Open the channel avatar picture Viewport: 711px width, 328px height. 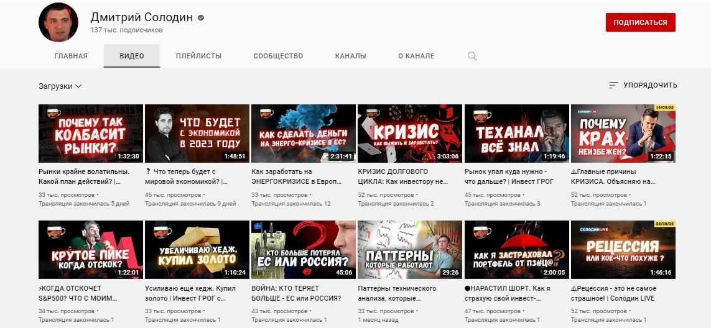pyautogui.click(x=58, y=22)
